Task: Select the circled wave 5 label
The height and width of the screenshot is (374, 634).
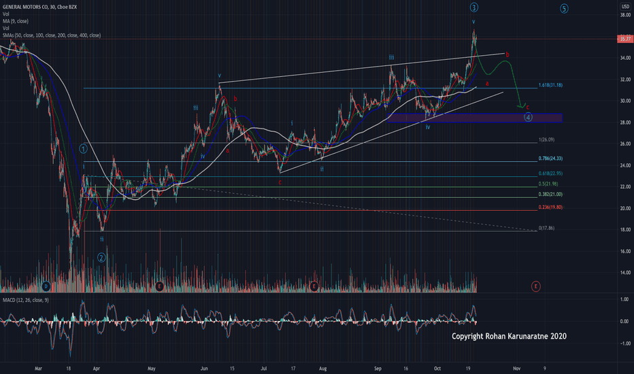Action: [564, 8]
